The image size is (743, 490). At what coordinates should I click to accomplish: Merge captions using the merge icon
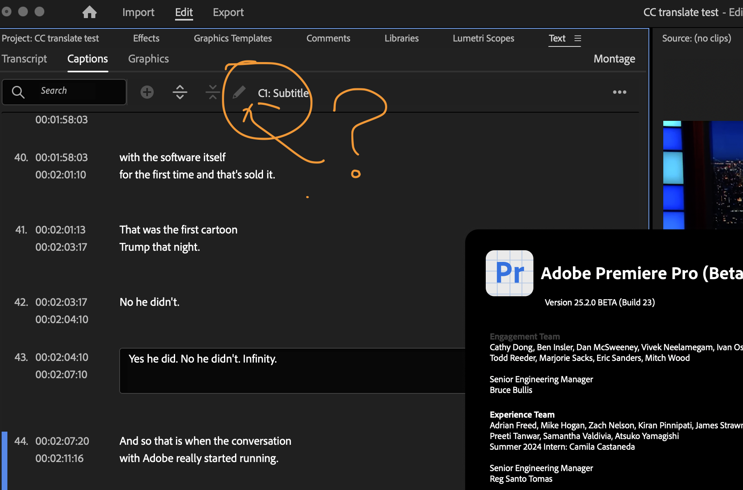pos(212,92)
